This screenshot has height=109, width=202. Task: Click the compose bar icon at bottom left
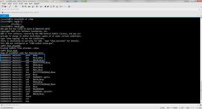click(2, 105)
